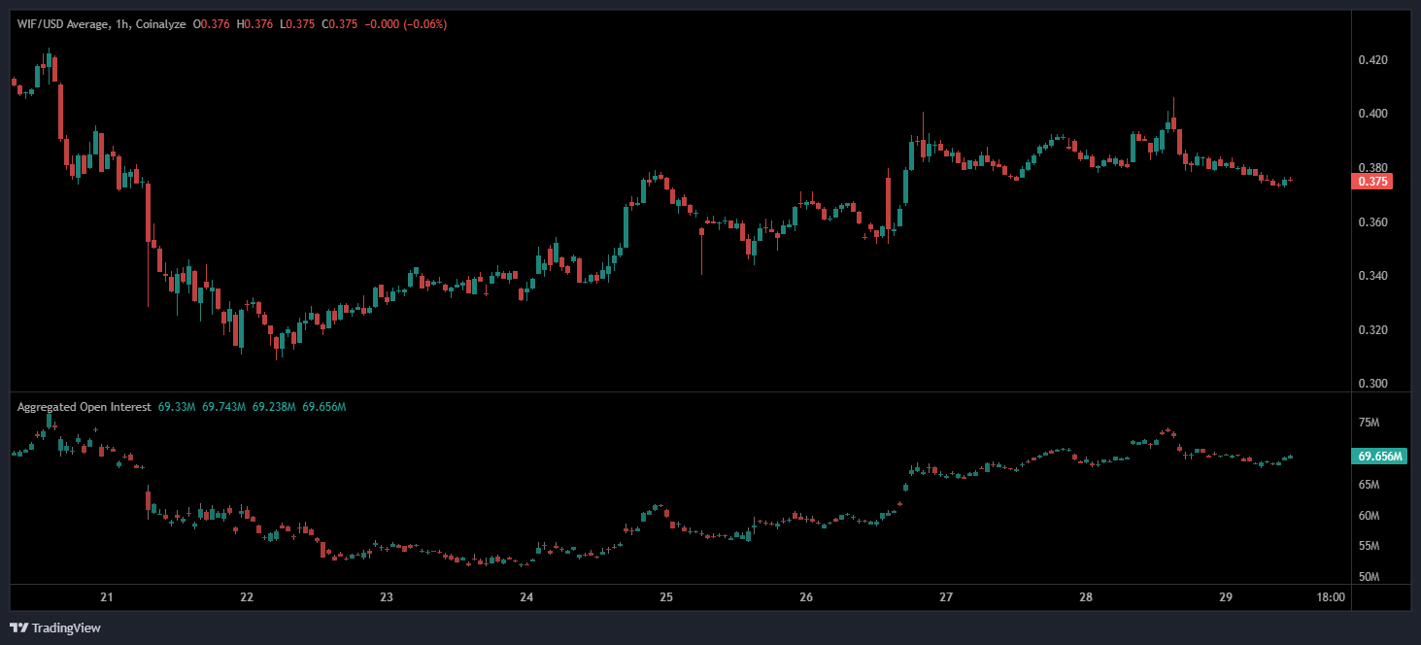This screenshot has height=645, width=1421.
Task: Click the 0.340 price axis label
Action: 1372,276
